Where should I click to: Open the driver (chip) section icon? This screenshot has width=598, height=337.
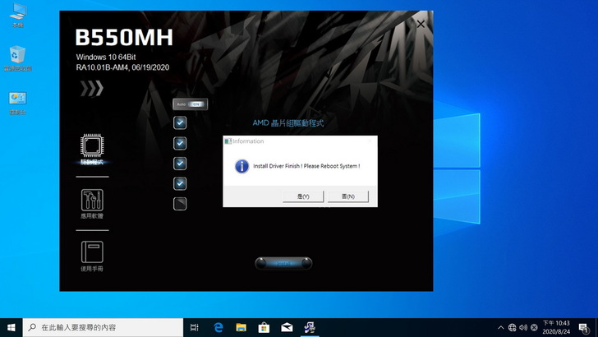92,147
